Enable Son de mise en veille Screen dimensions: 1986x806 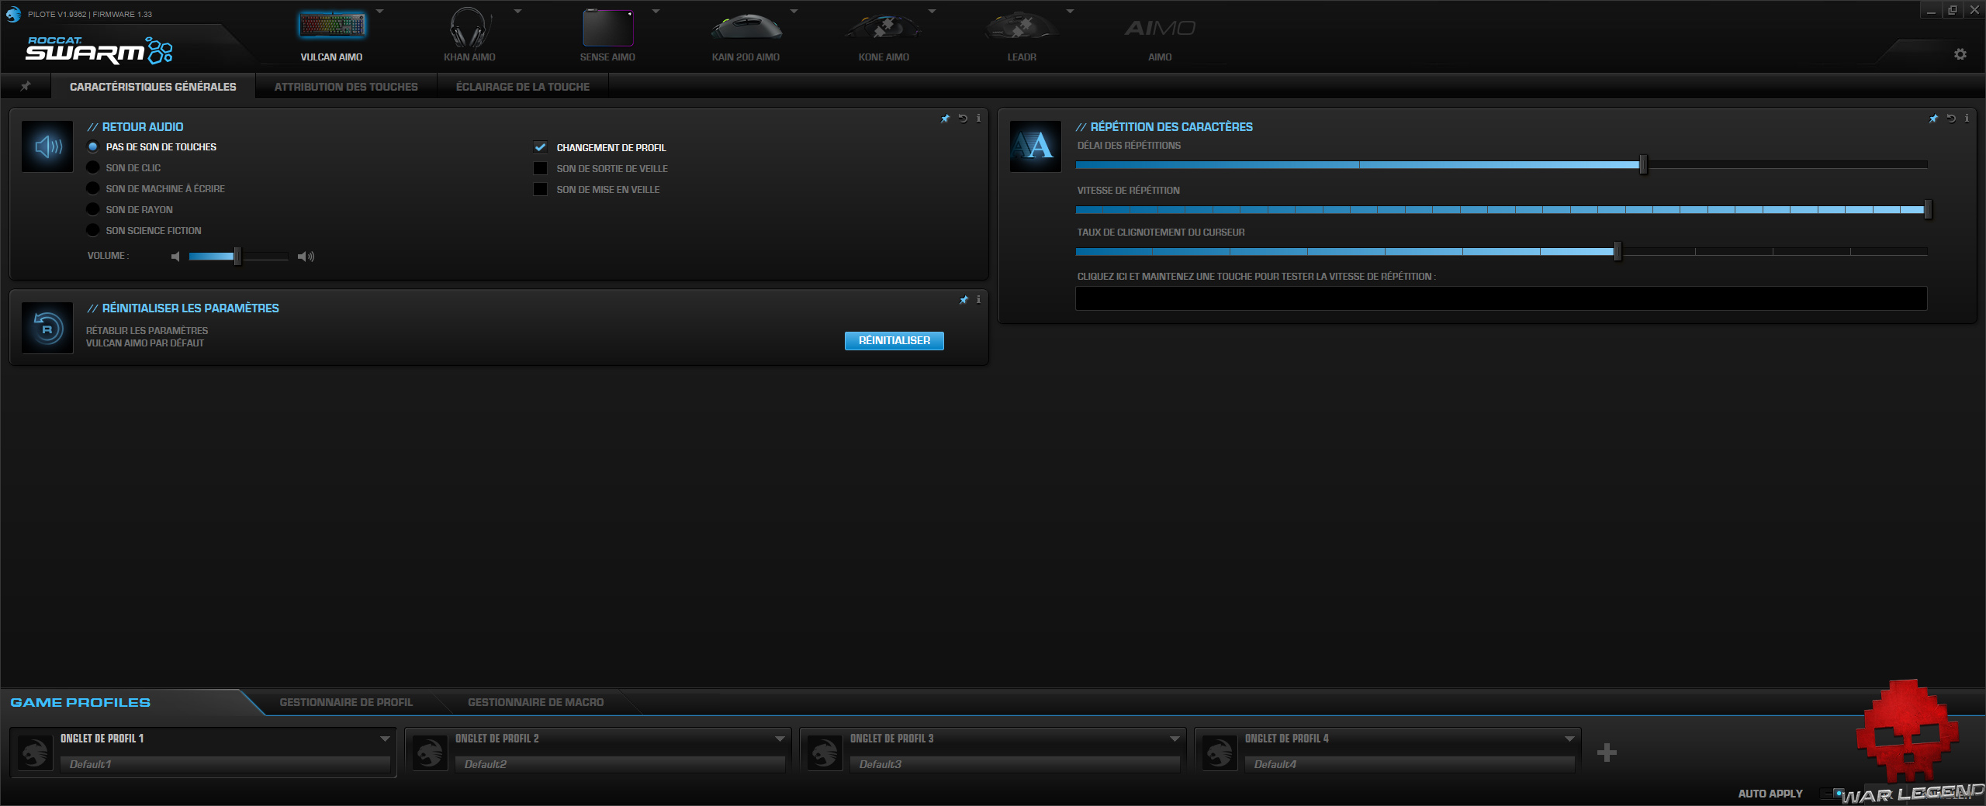540,189
